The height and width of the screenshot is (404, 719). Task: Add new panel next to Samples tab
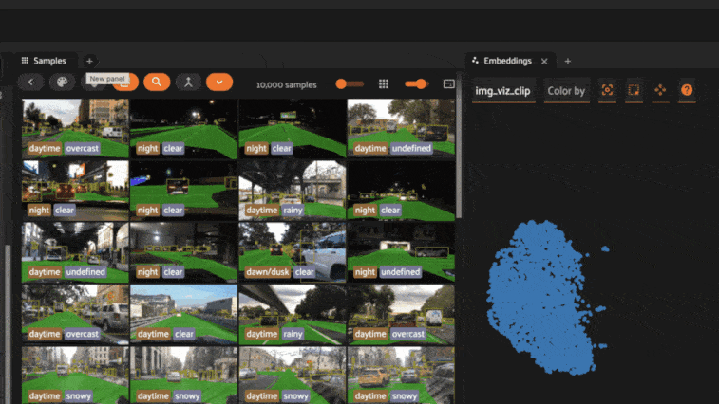pyautogui.click(x=89, y=61)
